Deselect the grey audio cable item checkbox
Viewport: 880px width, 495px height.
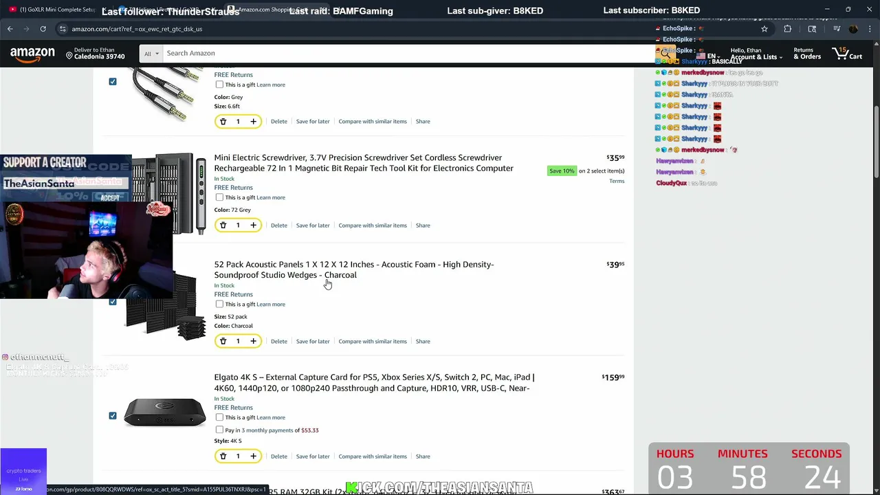(x=113, y=82)
